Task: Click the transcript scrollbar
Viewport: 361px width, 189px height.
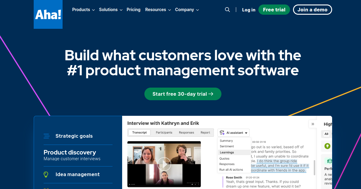Action: click(x=315, y=167)
